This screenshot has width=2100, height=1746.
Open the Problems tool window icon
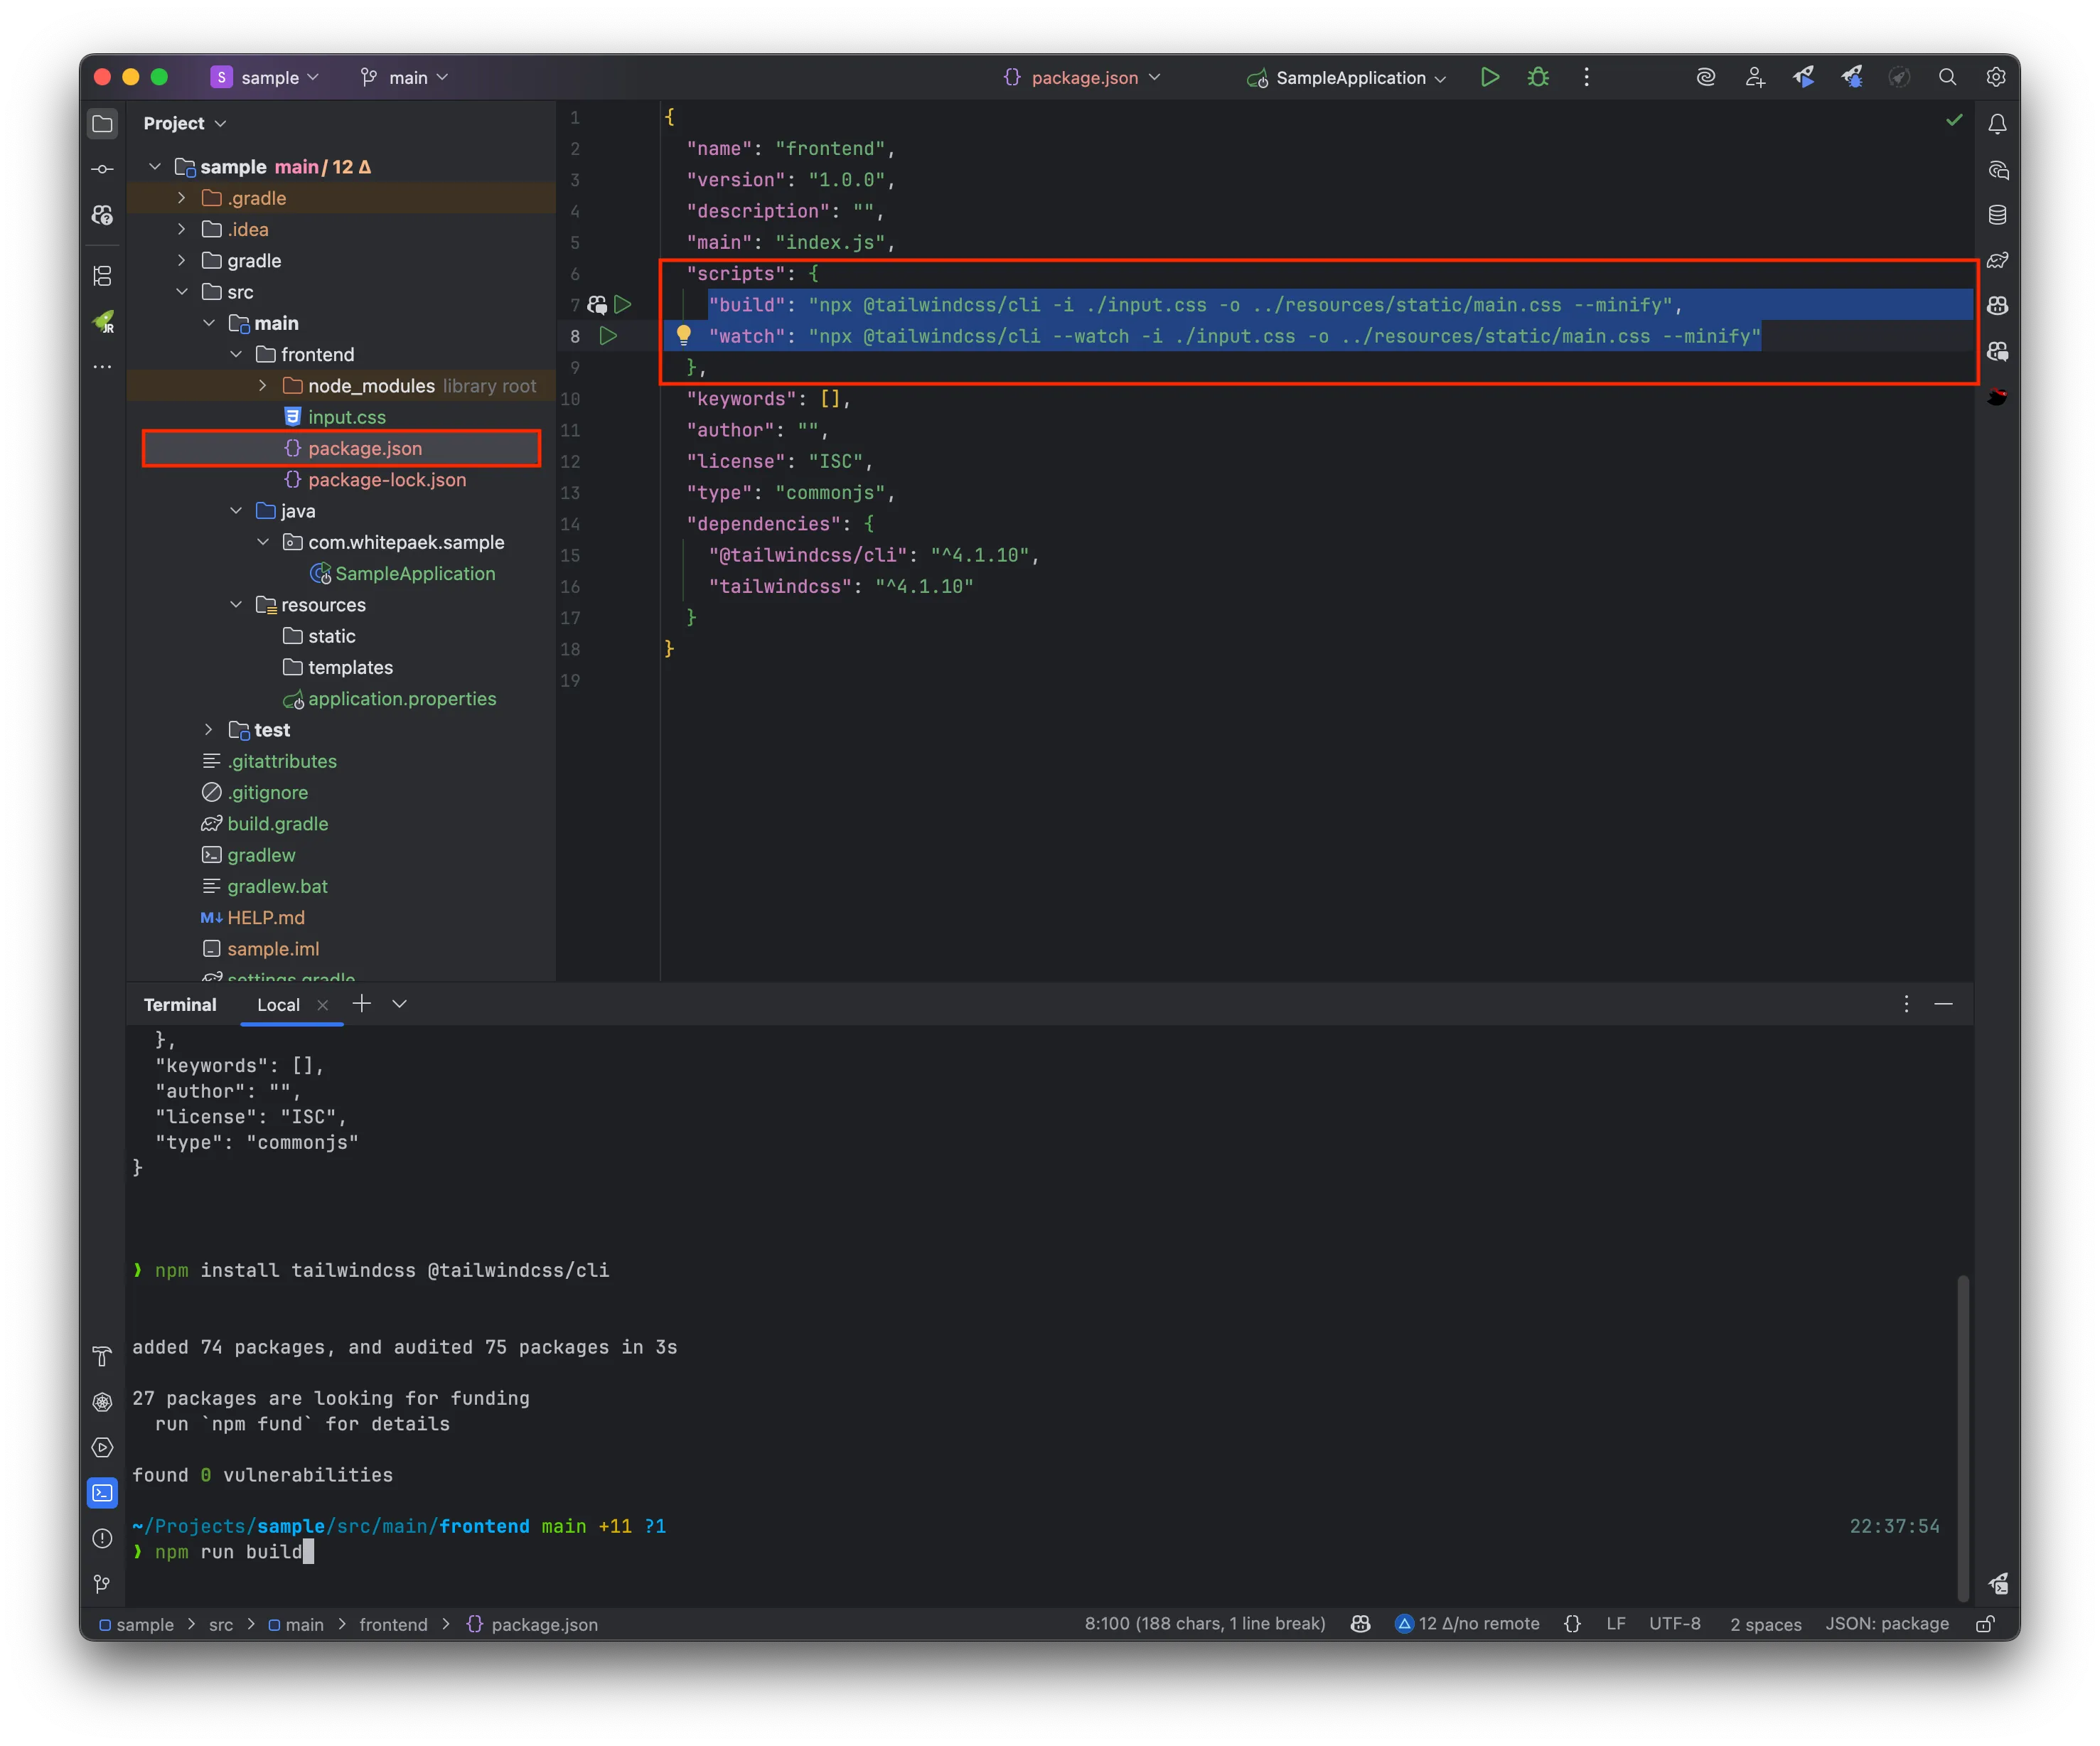coord(102,1538)
